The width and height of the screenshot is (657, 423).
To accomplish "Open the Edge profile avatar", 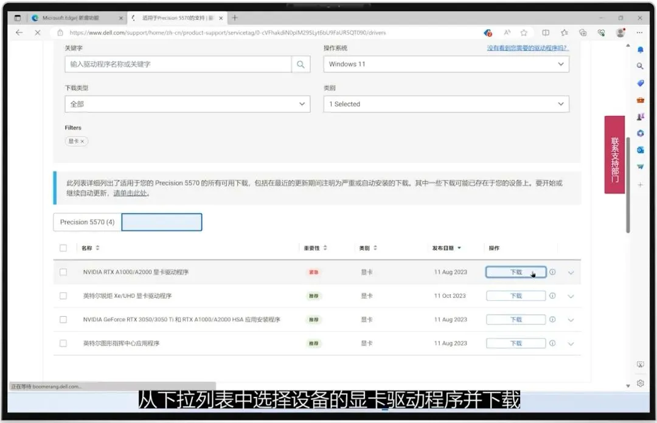I will pos(620,32).
